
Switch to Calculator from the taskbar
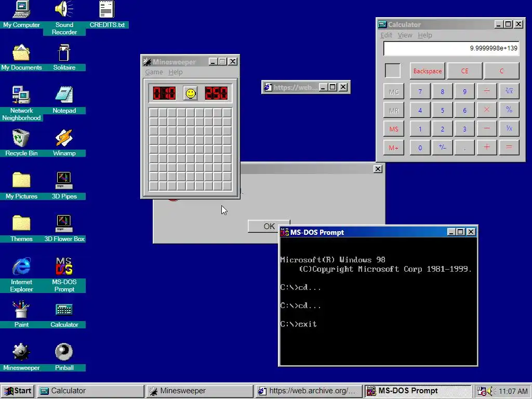(x=90, y=391)
